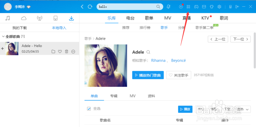Click Adele - Hello album thumbnail

[x=12, y=48]
